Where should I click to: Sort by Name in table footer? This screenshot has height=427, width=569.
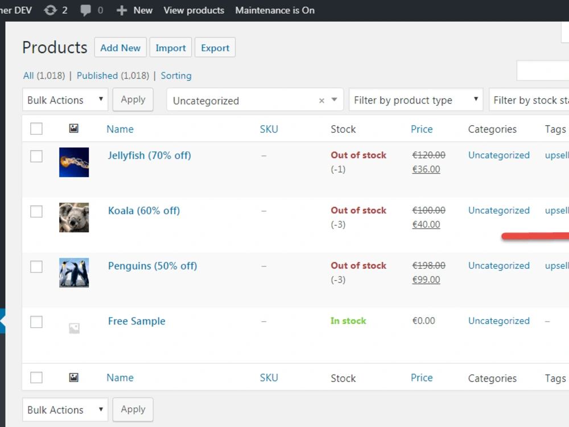119,377
